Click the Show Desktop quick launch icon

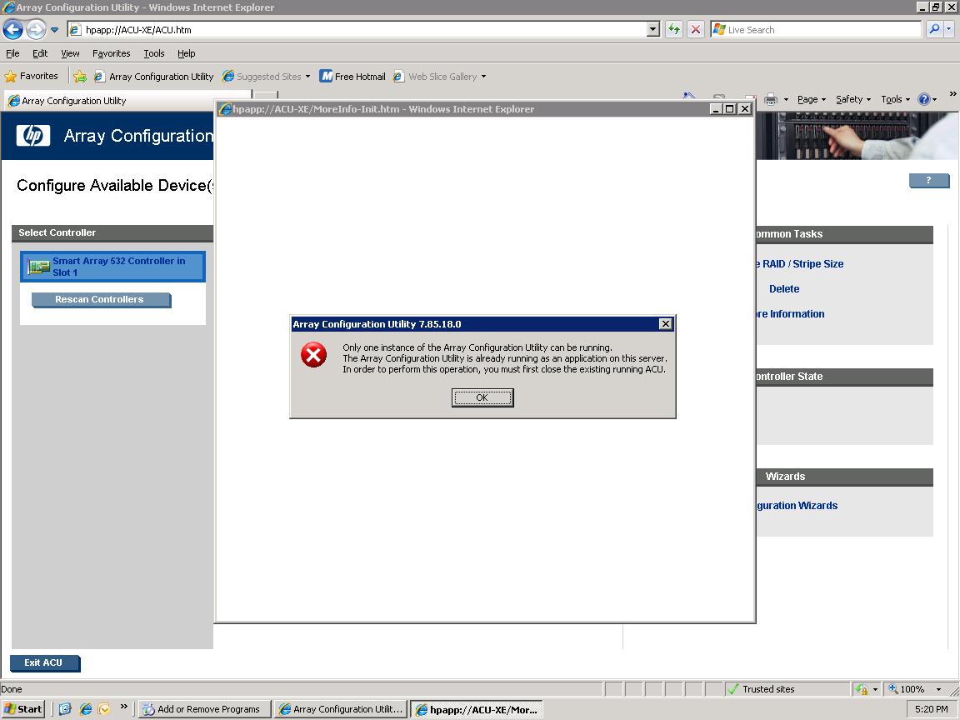66,709
